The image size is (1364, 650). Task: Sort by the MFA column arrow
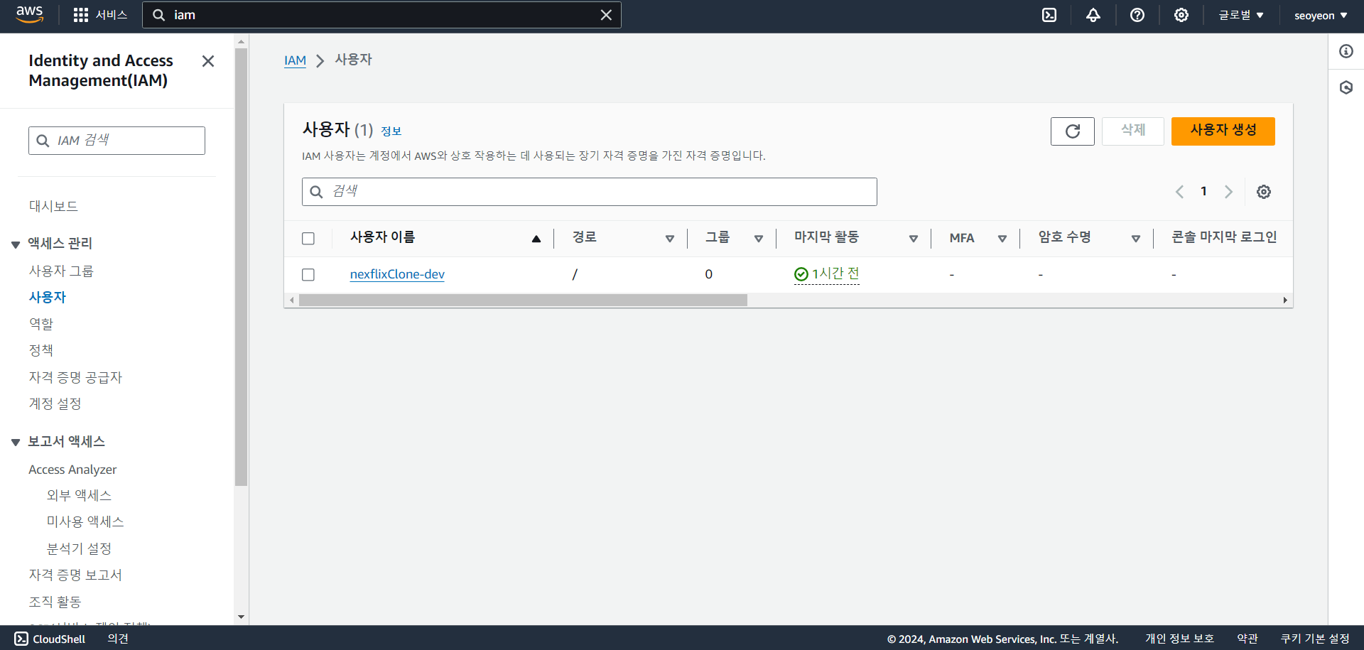point(1002,239)
